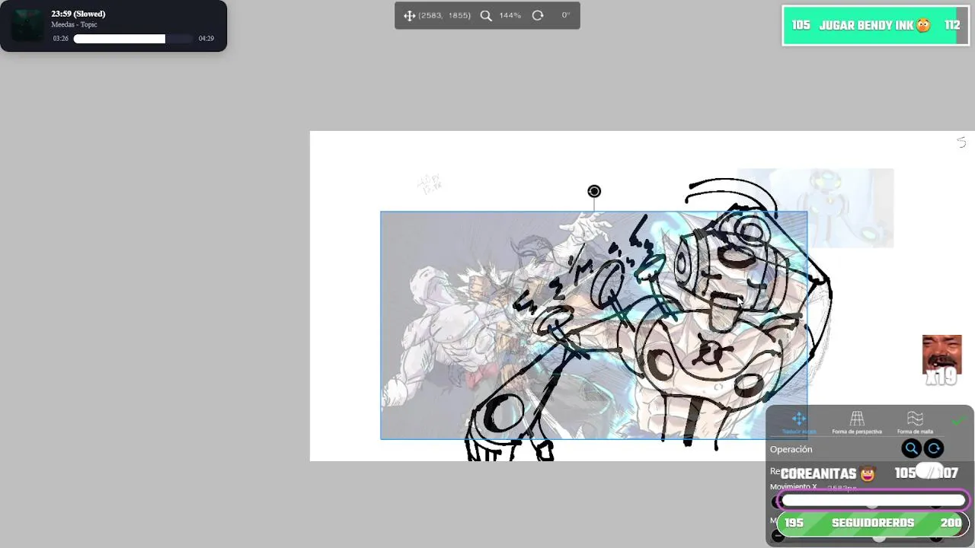The image size is (975, 548).
Task: Click the Operación label in transform panel
Action: click(x=791, y=450)
